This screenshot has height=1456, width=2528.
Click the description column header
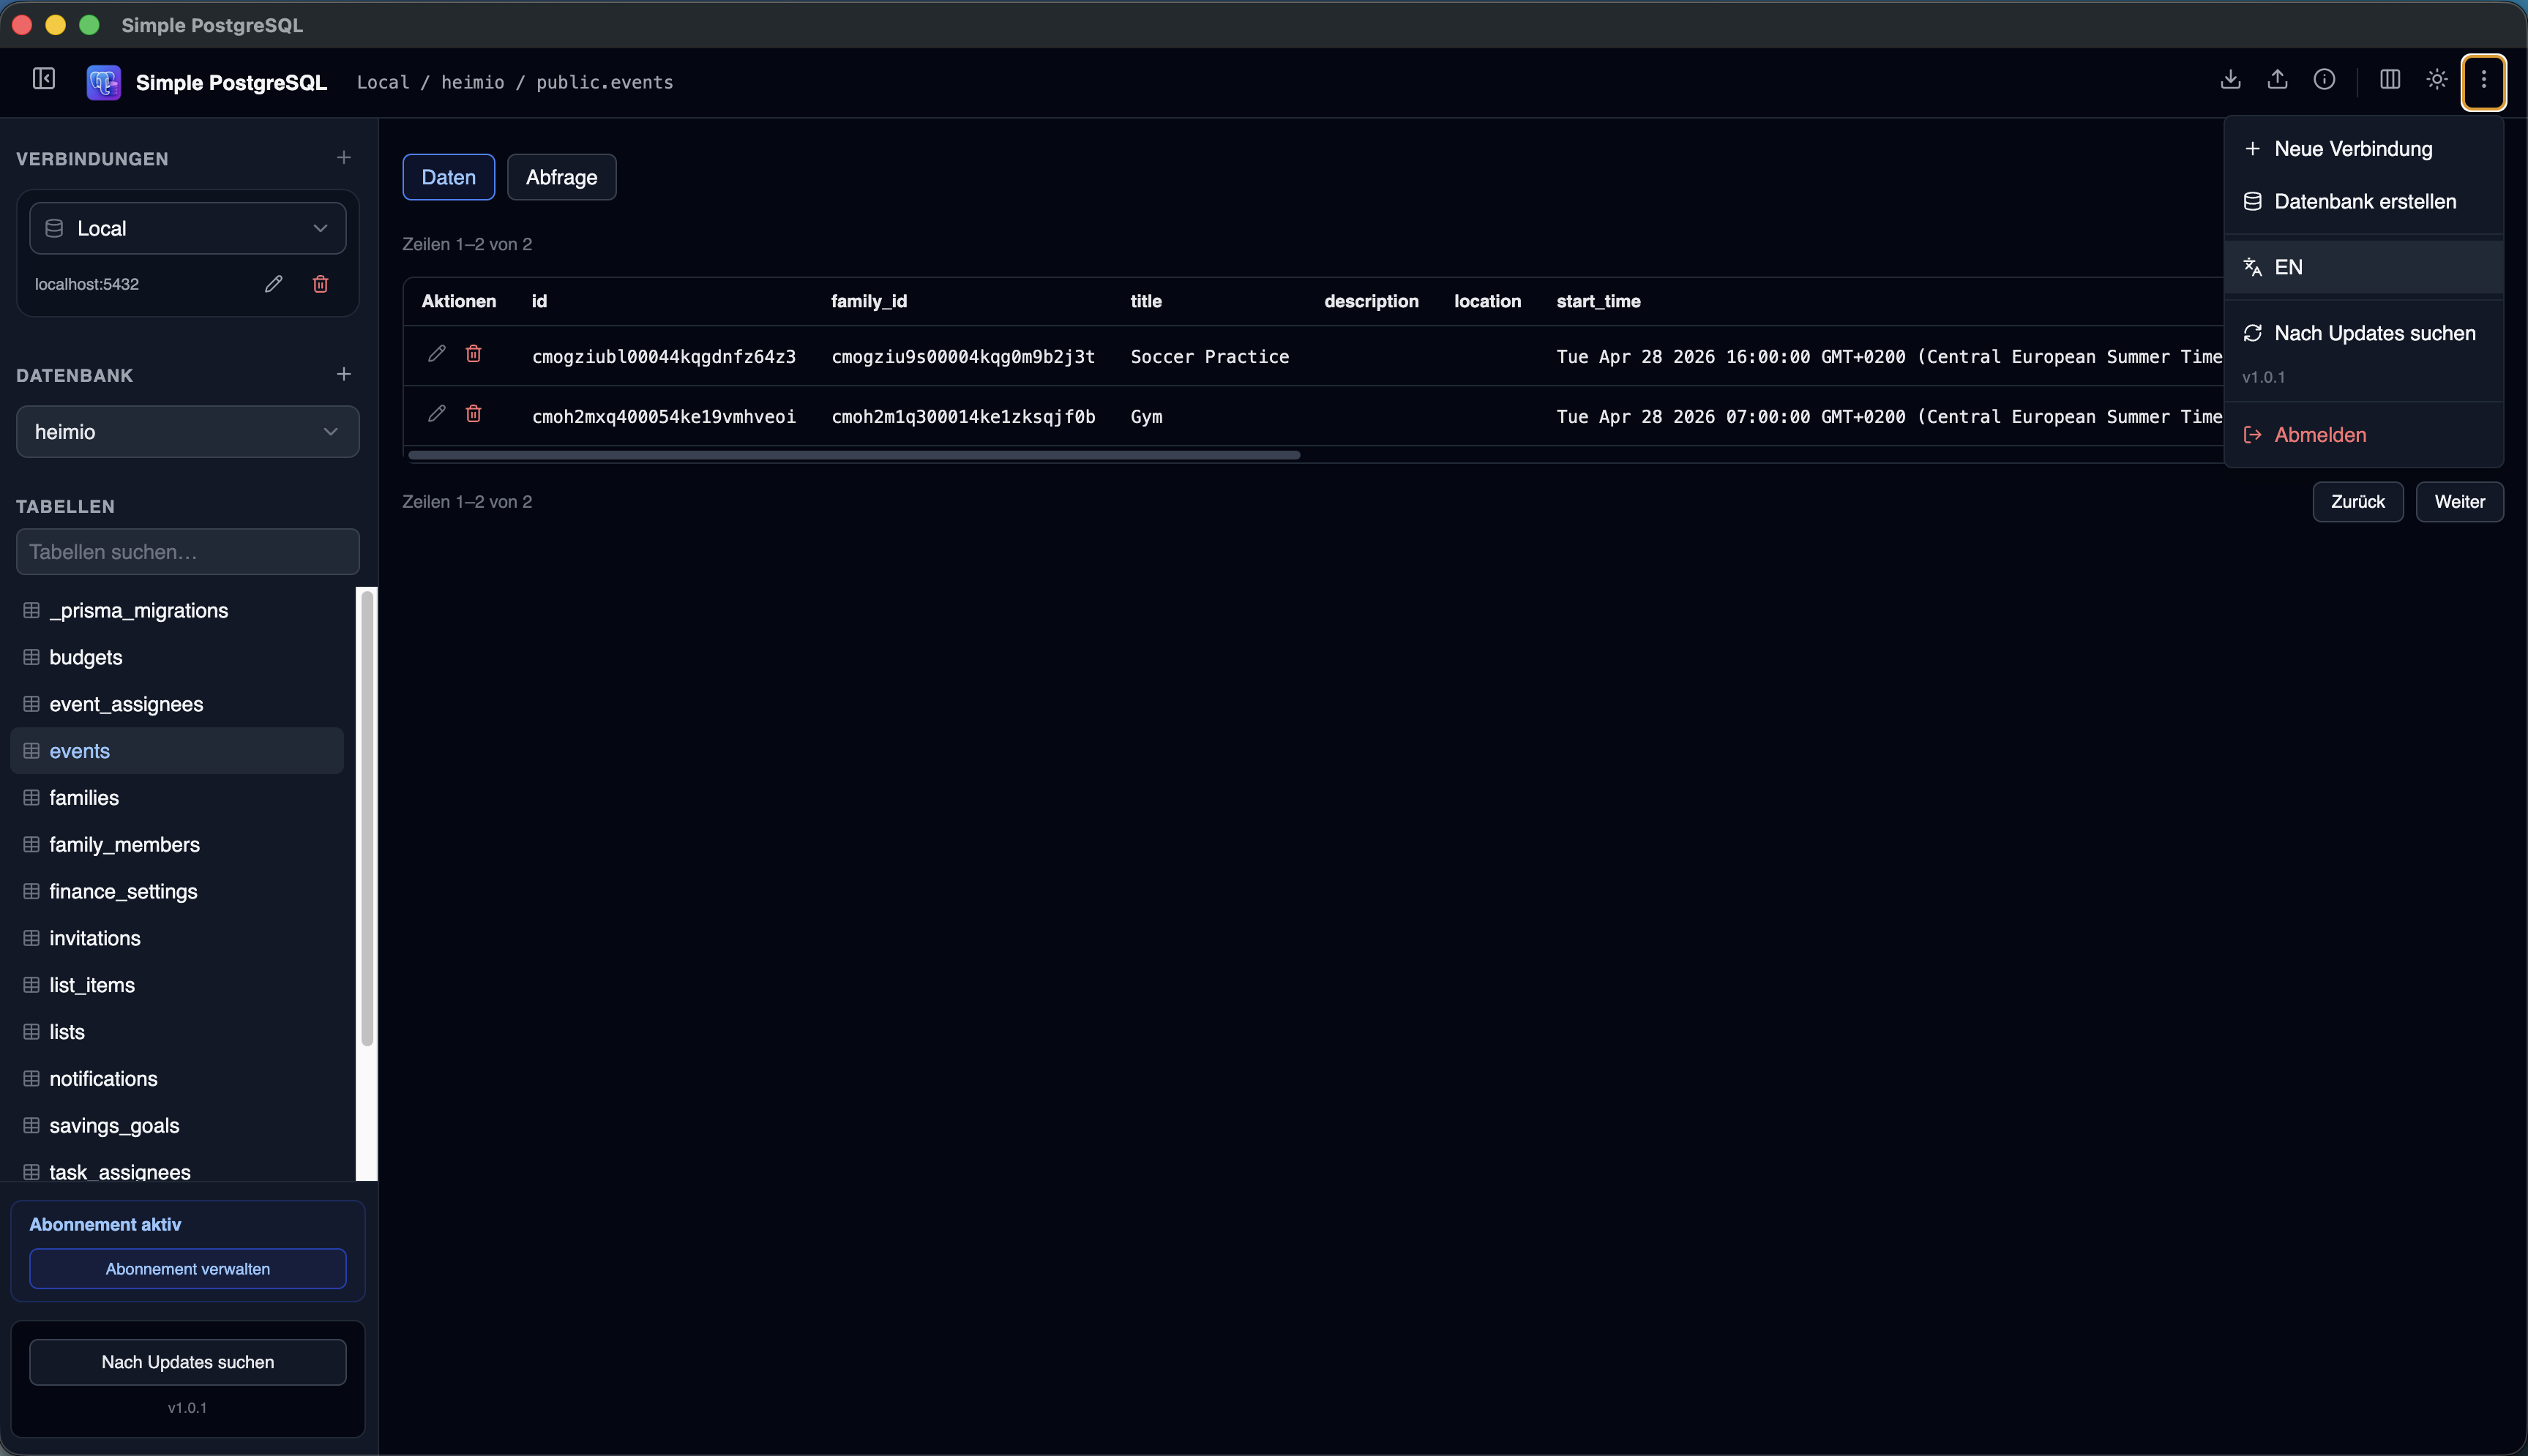click(1371, 301)
